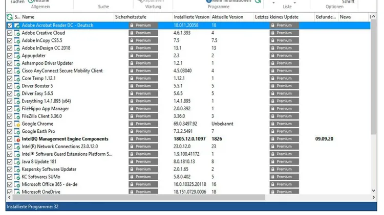Click the red update-available icon of Intel(R) Management Engine Components

[x=17, y=139]
